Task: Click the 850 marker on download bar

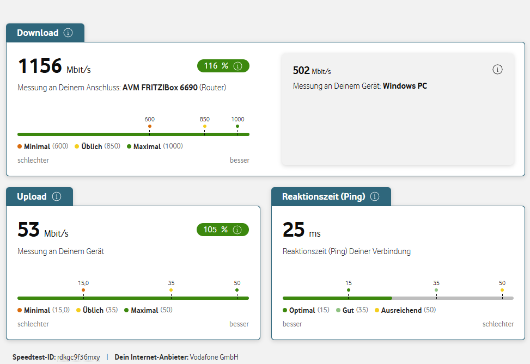Action: [x=205, y=126]
